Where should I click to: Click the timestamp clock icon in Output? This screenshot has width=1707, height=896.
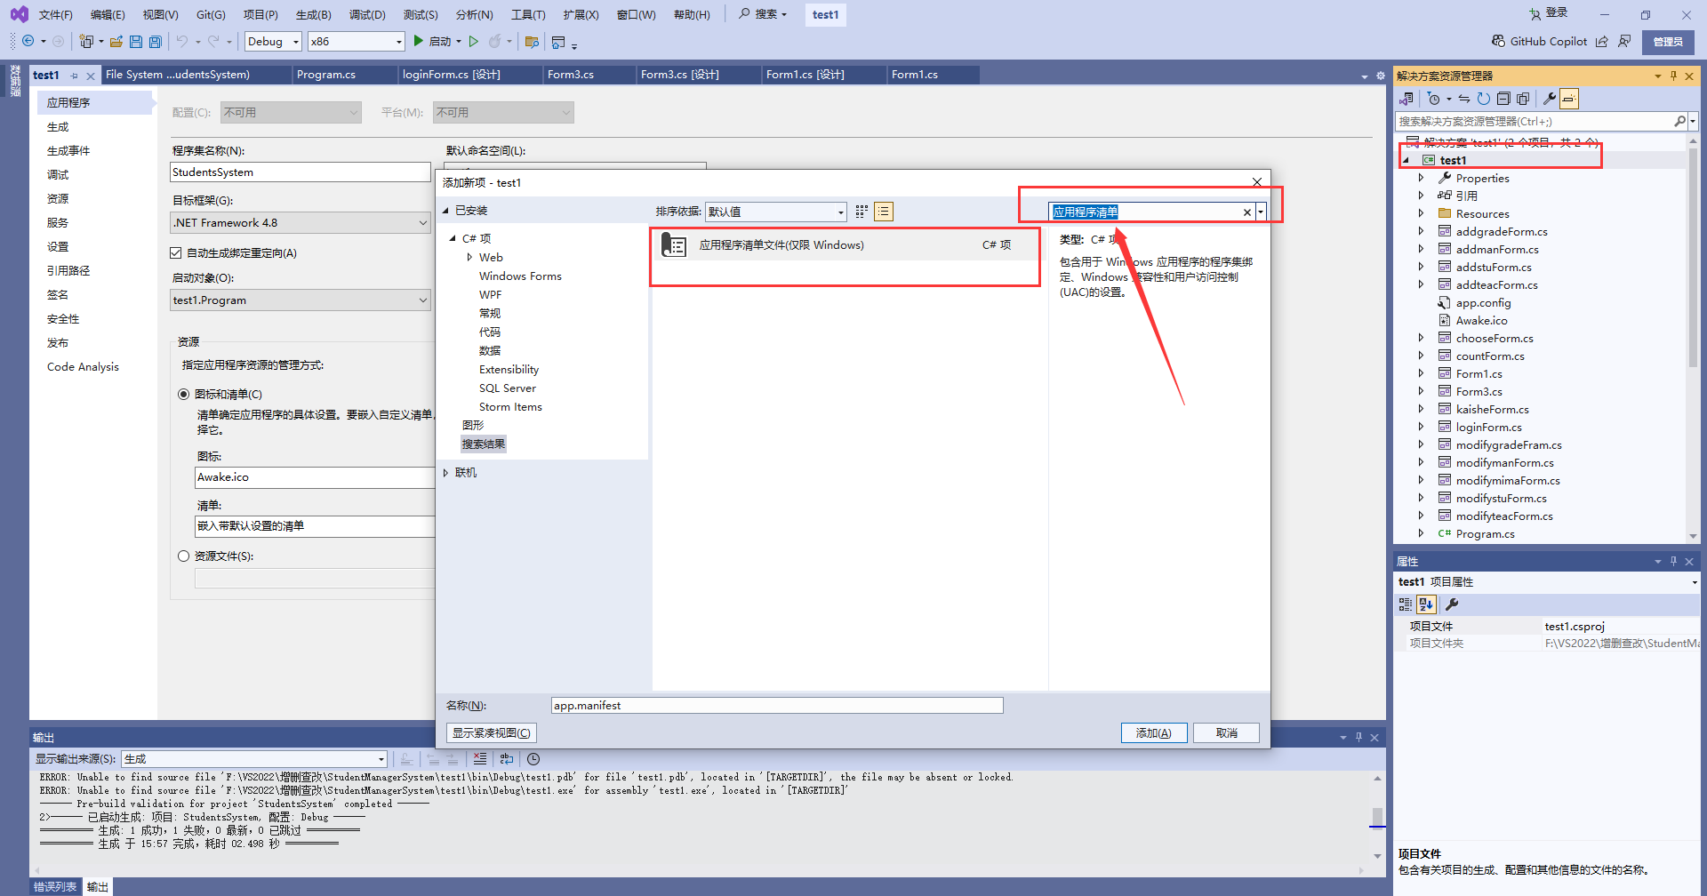tap(533, 759)
